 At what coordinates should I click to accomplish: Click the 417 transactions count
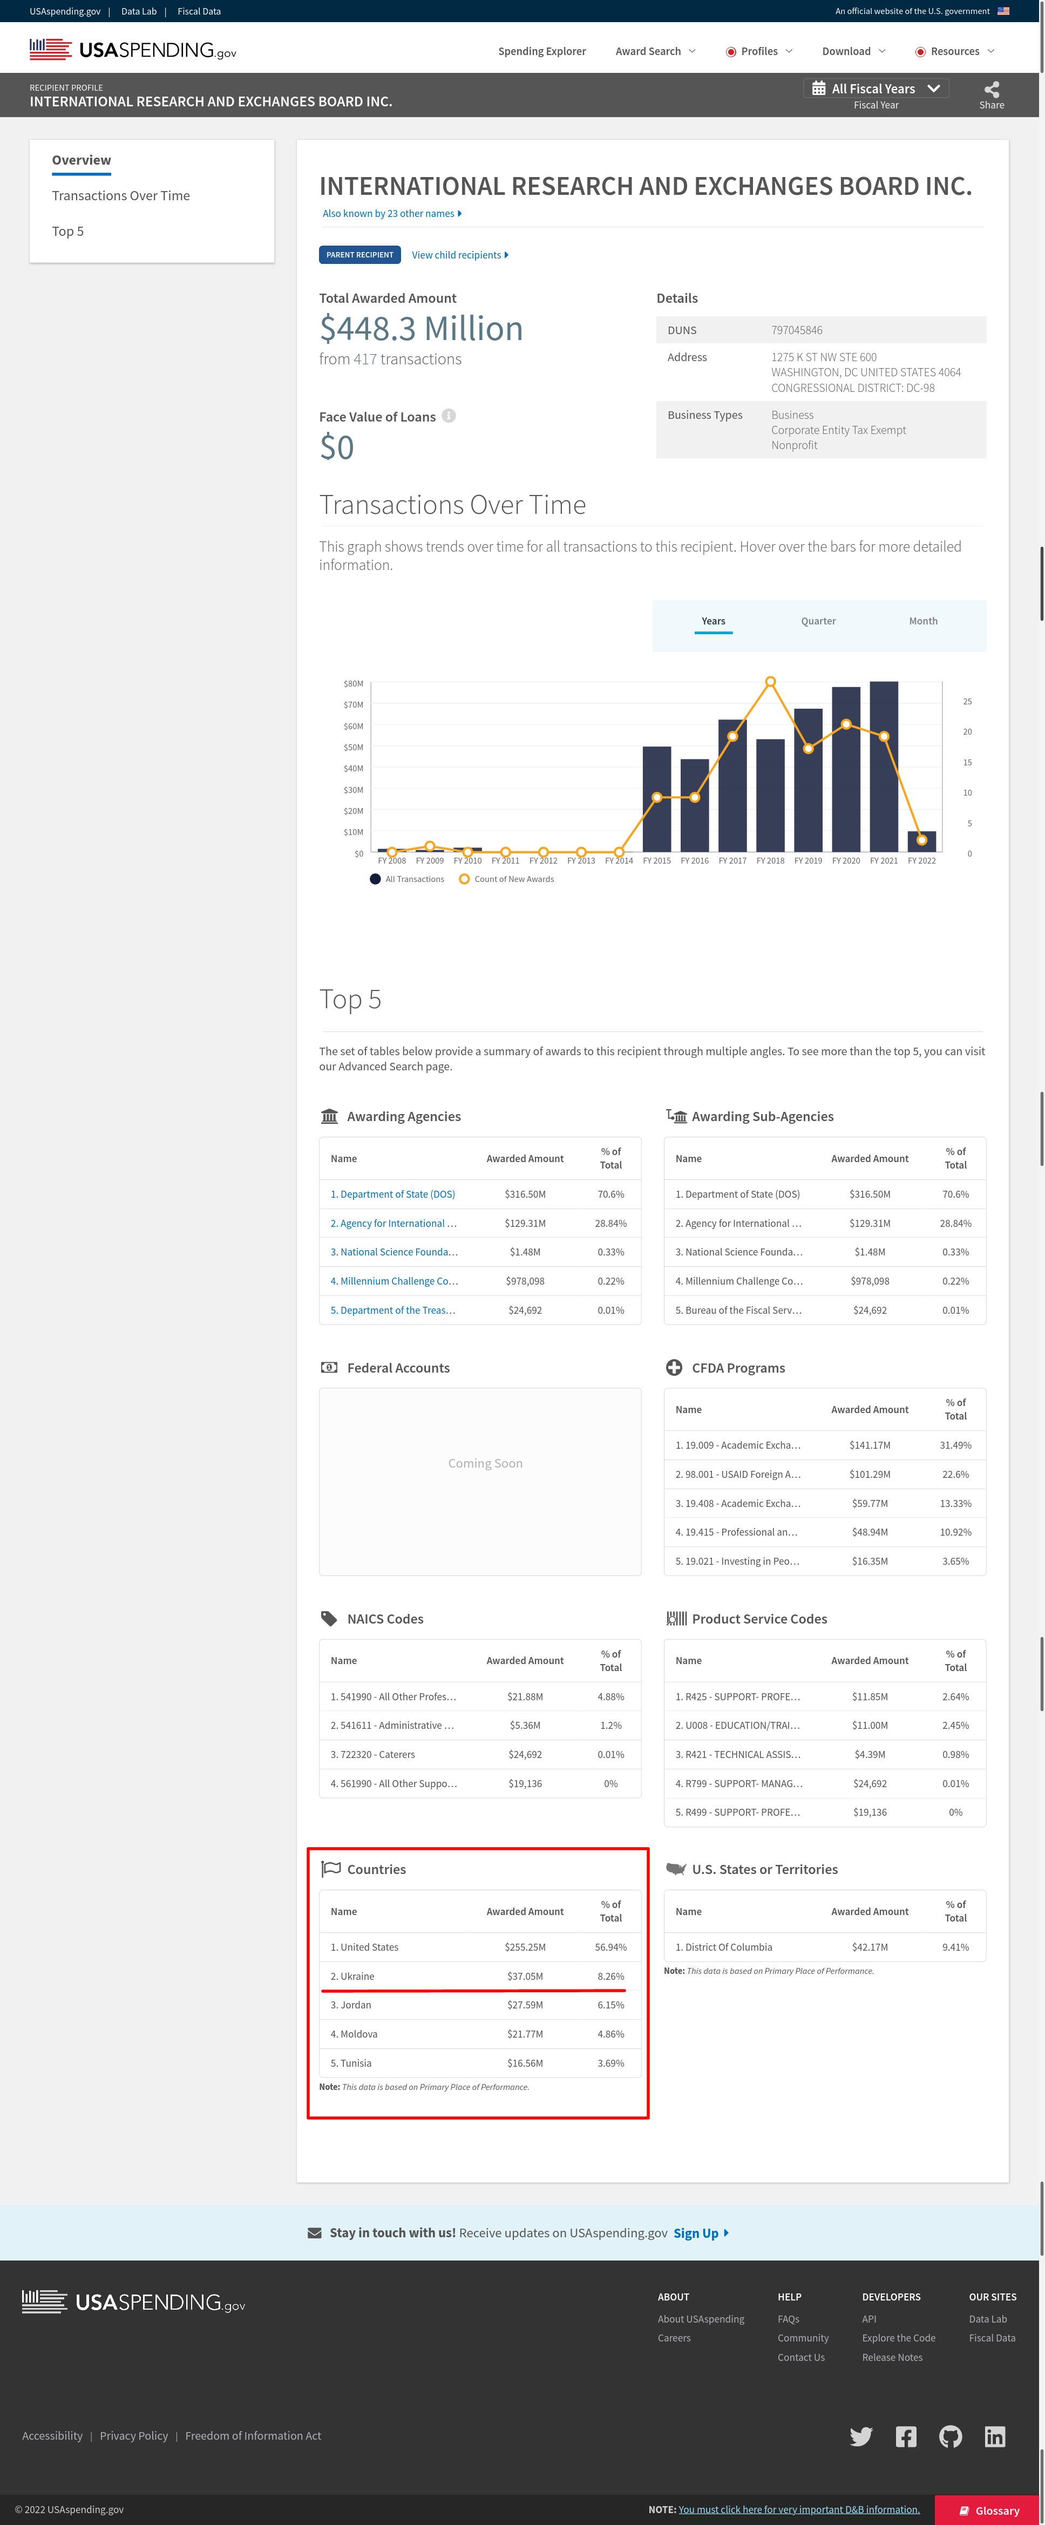[x=365, y=359]
